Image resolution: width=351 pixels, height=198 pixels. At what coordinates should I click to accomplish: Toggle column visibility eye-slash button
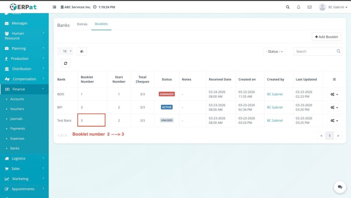coord(82,52)
